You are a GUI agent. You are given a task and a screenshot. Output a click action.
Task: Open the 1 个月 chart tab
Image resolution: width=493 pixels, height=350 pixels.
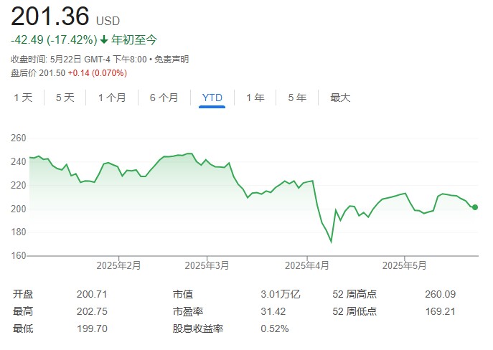(112, 98)
